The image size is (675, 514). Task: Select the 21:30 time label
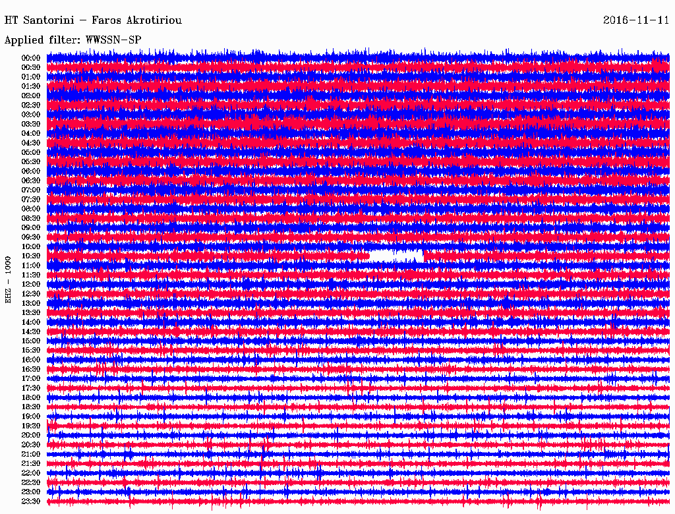[x=31, y=464]
